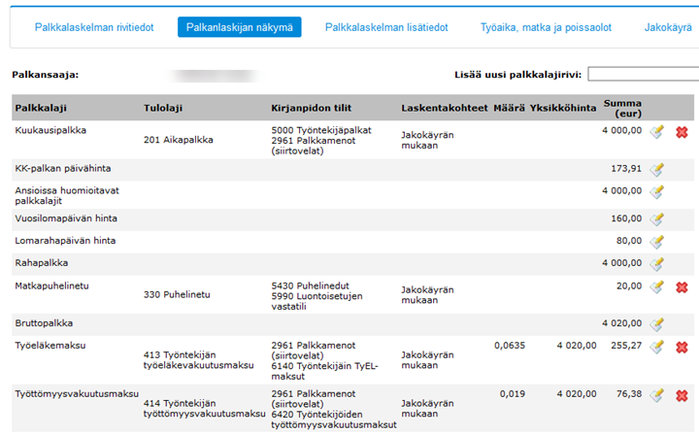
Task: Delete the Matkapuhelinetu row
Action: (682, 287)
